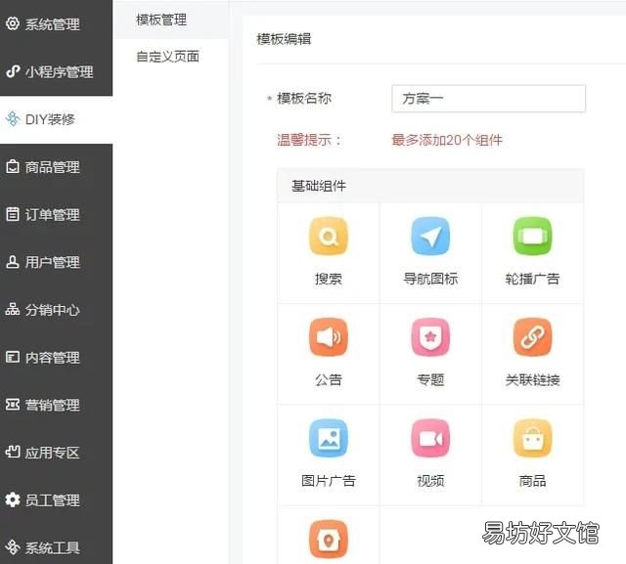Click the 图片广告 component label
626x564 pixels.
329,480
